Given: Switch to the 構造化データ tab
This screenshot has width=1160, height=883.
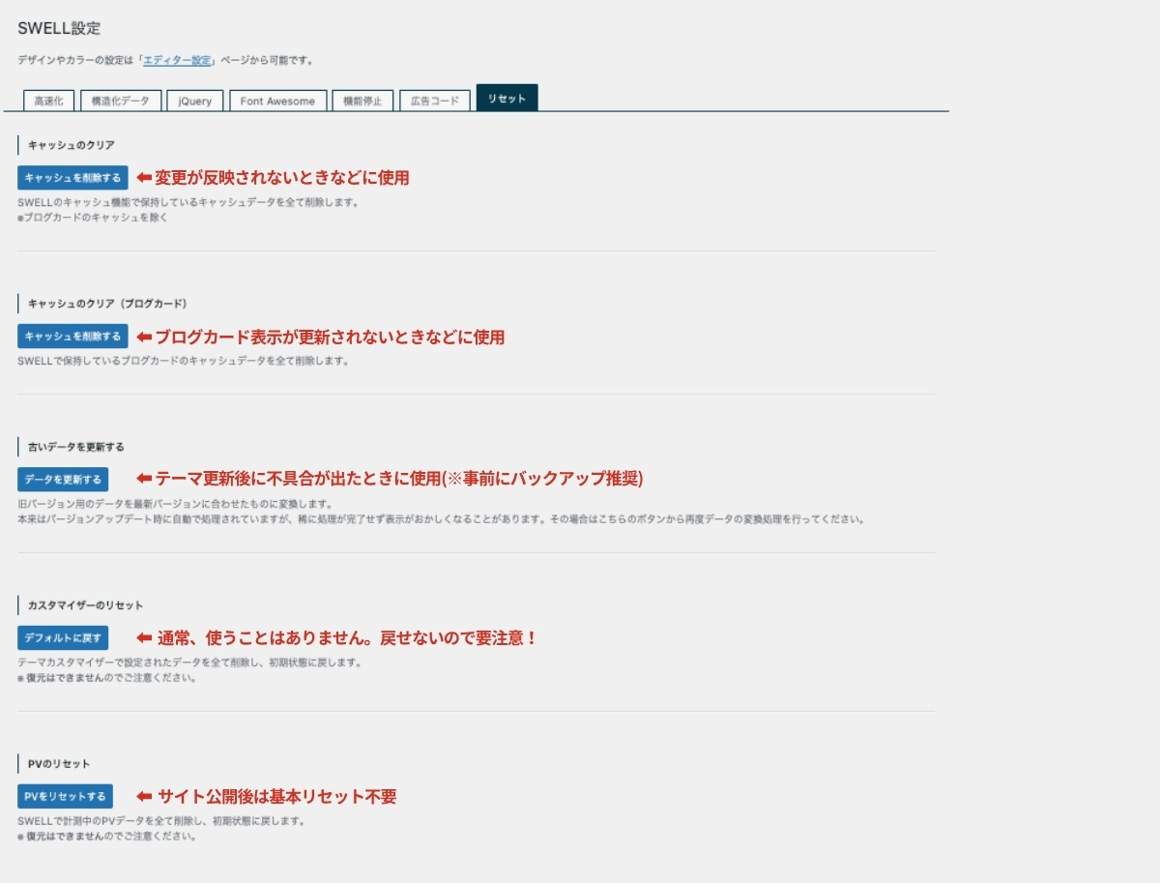Looking at the screenshot, I should point(120,101).
